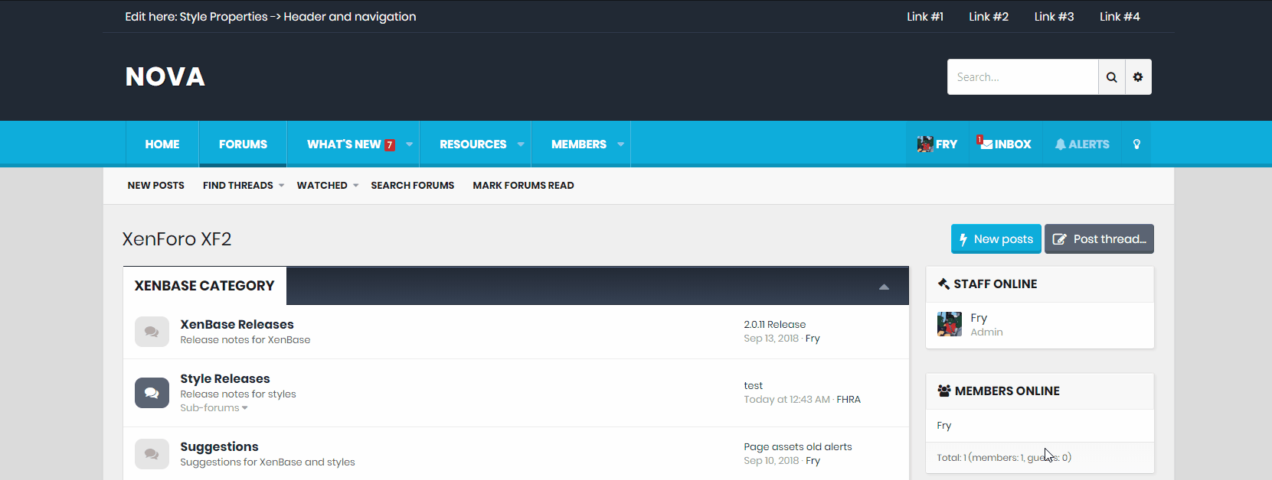Open the Members tab

coord(578,144)
